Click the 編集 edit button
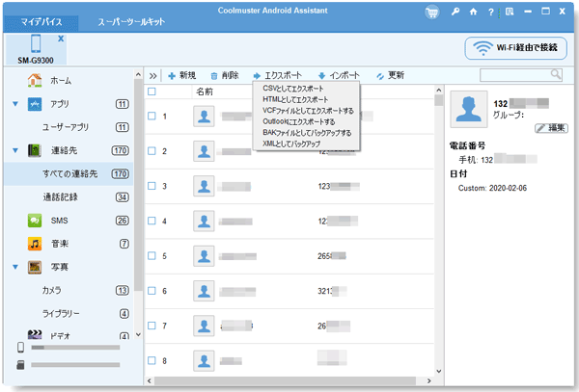This screenshot has width=579, height=392. click(x=551, y=128)
